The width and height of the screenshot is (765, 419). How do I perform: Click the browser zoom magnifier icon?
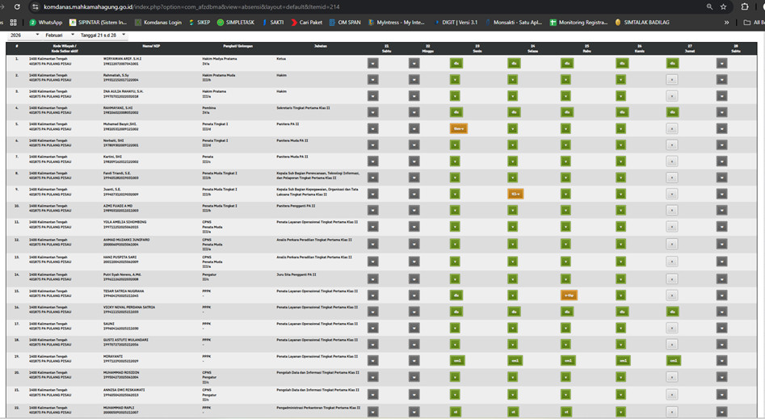pyautogui.click(x=708, y=6)
